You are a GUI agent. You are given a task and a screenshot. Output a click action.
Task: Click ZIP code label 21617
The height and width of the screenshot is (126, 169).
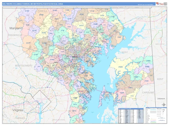point(130,88)
